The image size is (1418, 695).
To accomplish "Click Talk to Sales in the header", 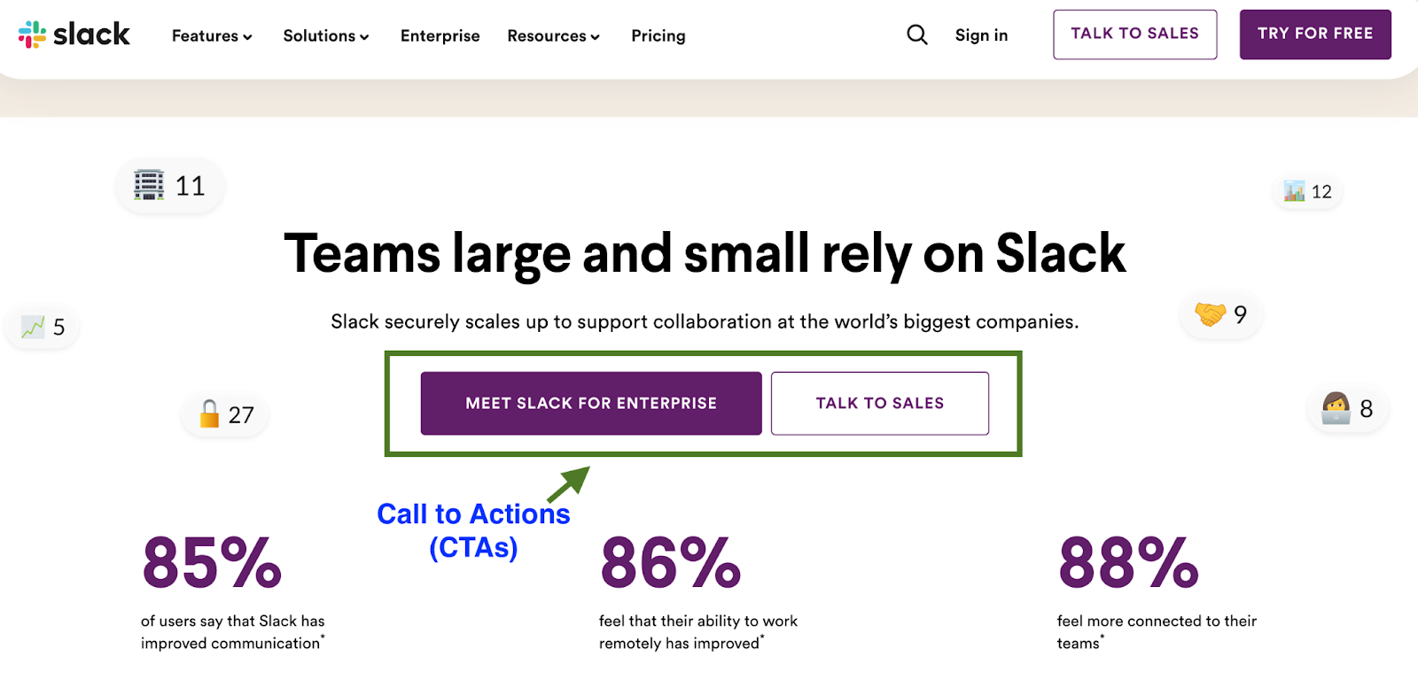I will coord(1134,35).
